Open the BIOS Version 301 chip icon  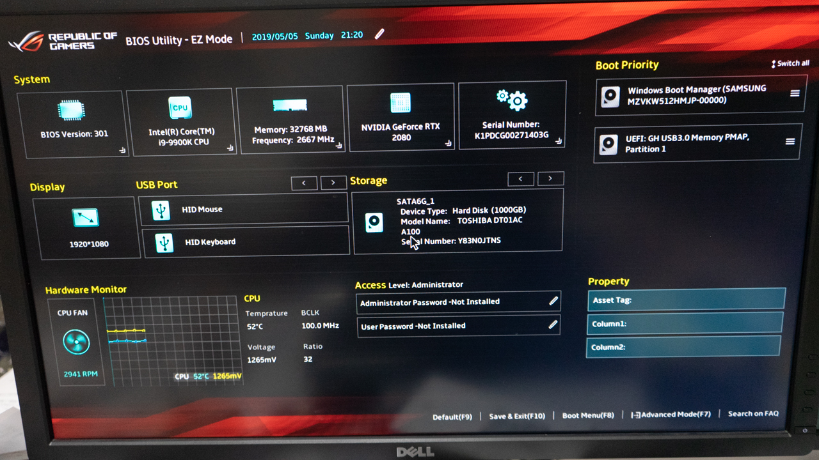coord(72,110)
